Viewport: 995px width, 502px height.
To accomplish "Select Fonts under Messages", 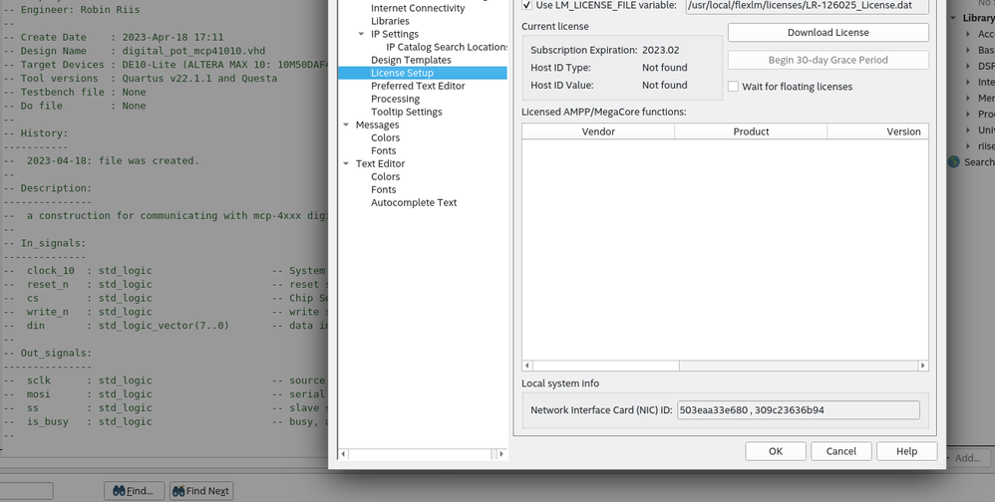I will coord(383,150).
